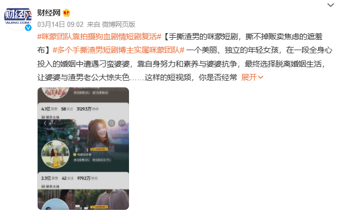Click the 979.2万 followers count
Screen dimensions: 344x214
coord(83,178)
